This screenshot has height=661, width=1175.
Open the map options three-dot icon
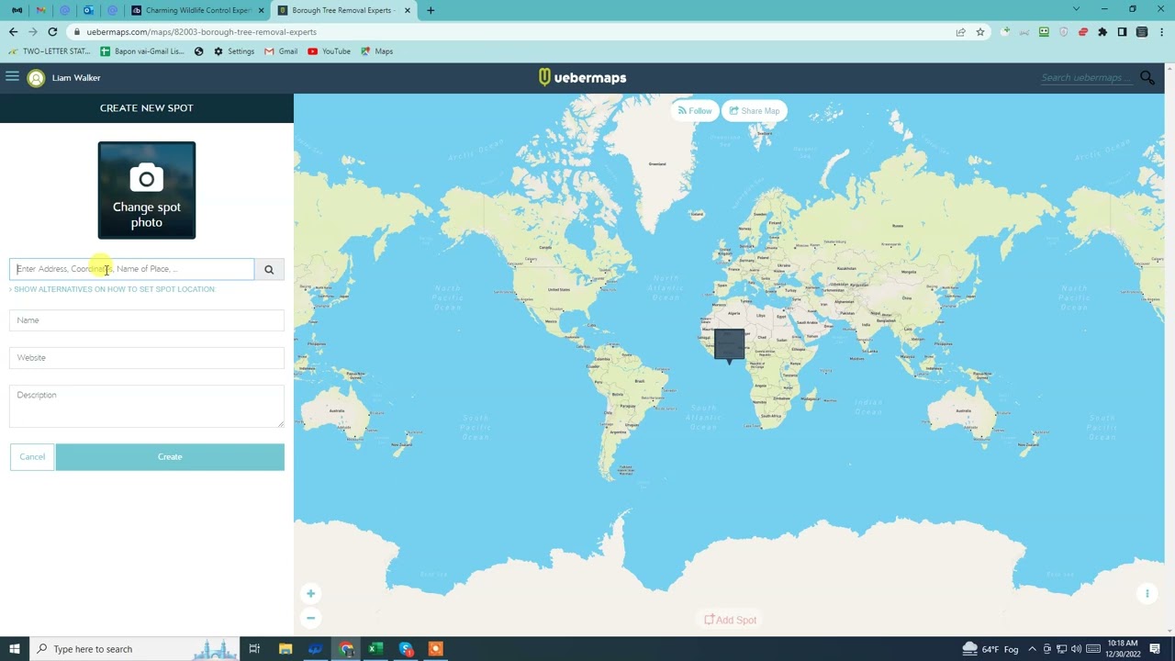[x=1147, y=594]
